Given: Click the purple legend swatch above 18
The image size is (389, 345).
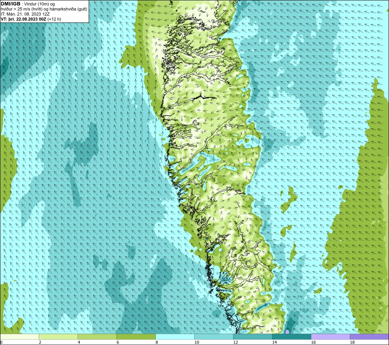Looking at the screenshot, I should click(x=370, y=336).
